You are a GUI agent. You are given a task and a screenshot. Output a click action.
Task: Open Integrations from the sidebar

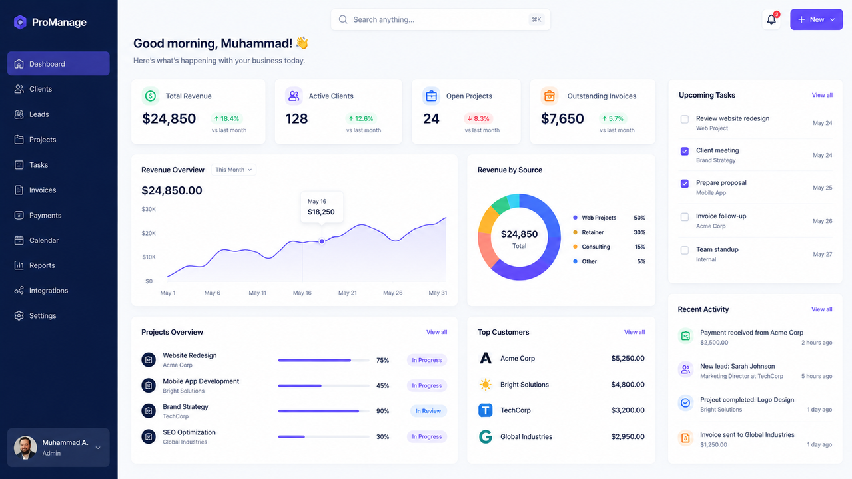(59, 291)
